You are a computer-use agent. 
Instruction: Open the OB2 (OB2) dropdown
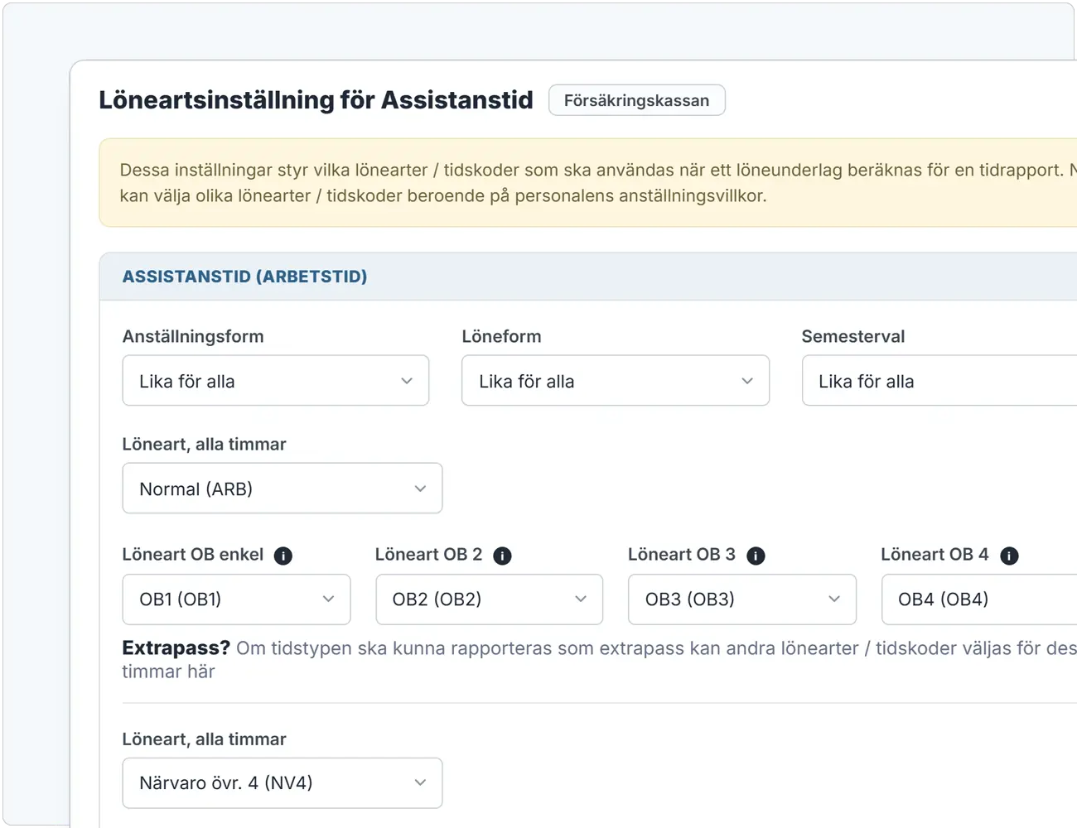tap(490, 599)
